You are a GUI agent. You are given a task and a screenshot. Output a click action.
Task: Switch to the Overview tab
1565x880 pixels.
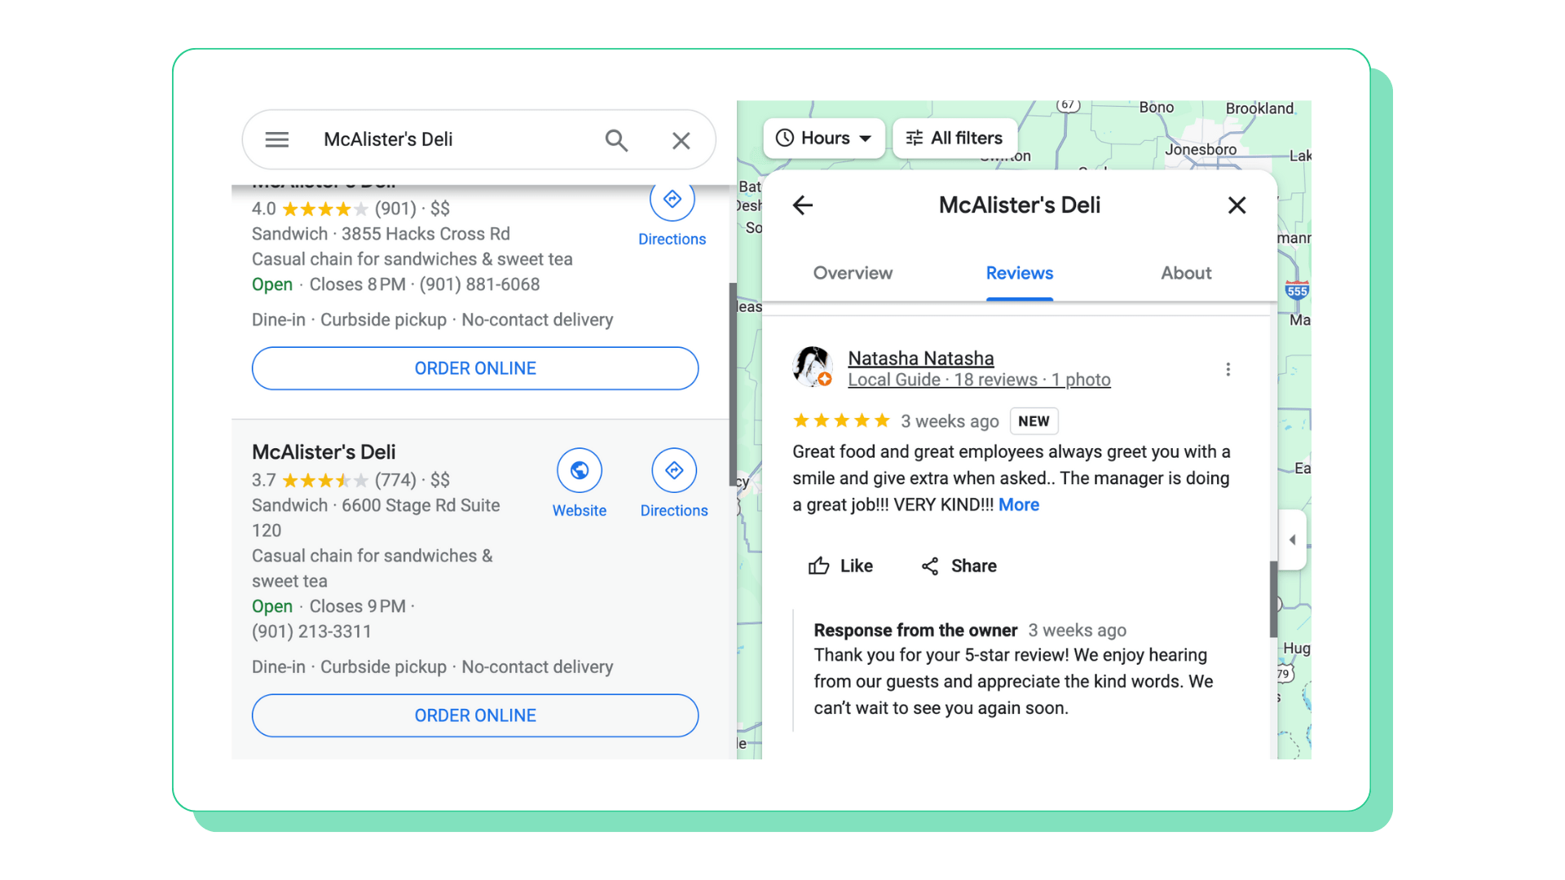point(853,273)
